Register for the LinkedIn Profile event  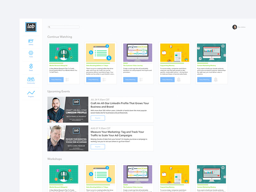click(x=98, y=118)
